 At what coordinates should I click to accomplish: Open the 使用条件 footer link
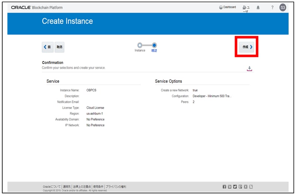pyautogui.click(x=98, y=187)
